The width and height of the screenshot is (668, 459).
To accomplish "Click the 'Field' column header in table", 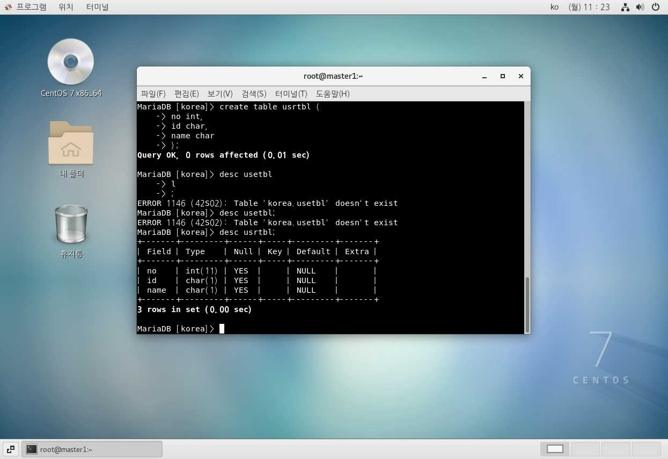I will pyautogui.click(x=159, y=251).
